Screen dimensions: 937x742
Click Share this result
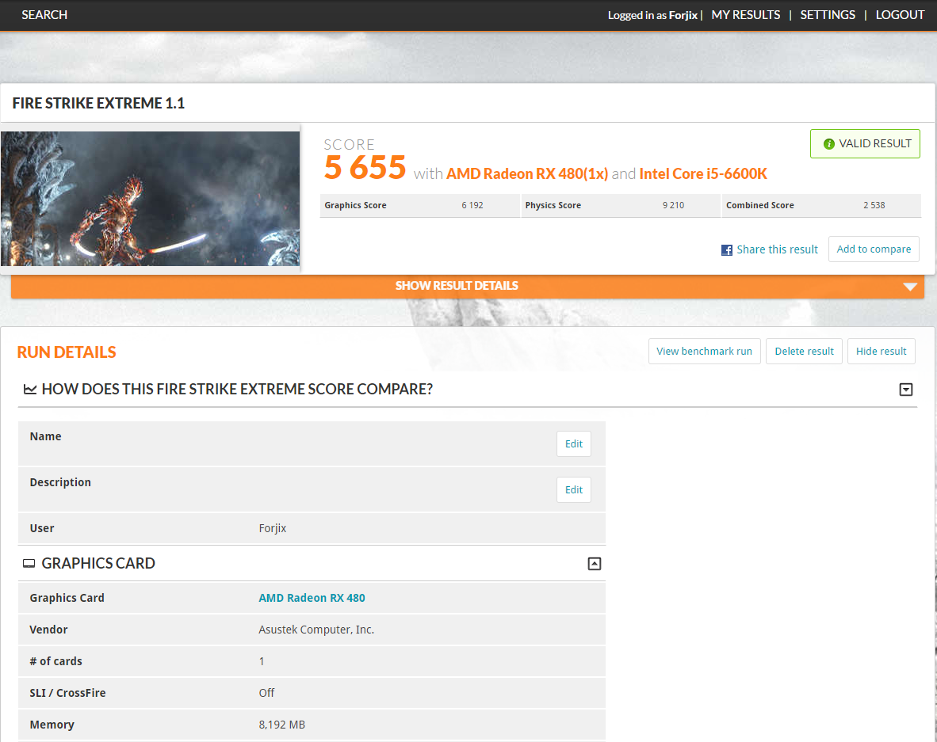pyautogui.click(x=777, y=249)
